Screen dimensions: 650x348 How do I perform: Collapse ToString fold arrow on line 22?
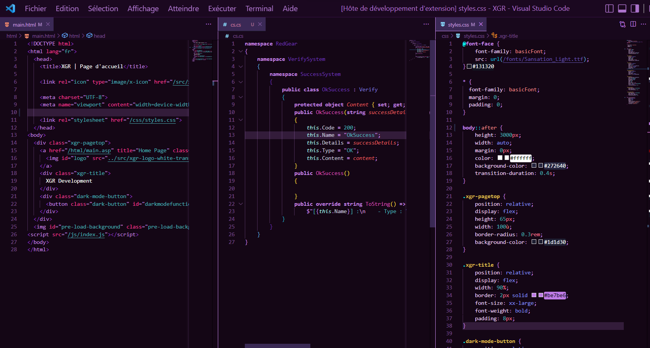tap(241, 204)
